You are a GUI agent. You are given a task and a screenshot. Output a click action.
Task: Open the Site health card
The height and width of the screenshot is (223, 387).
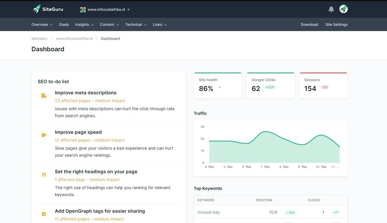(x=218, y=85)
